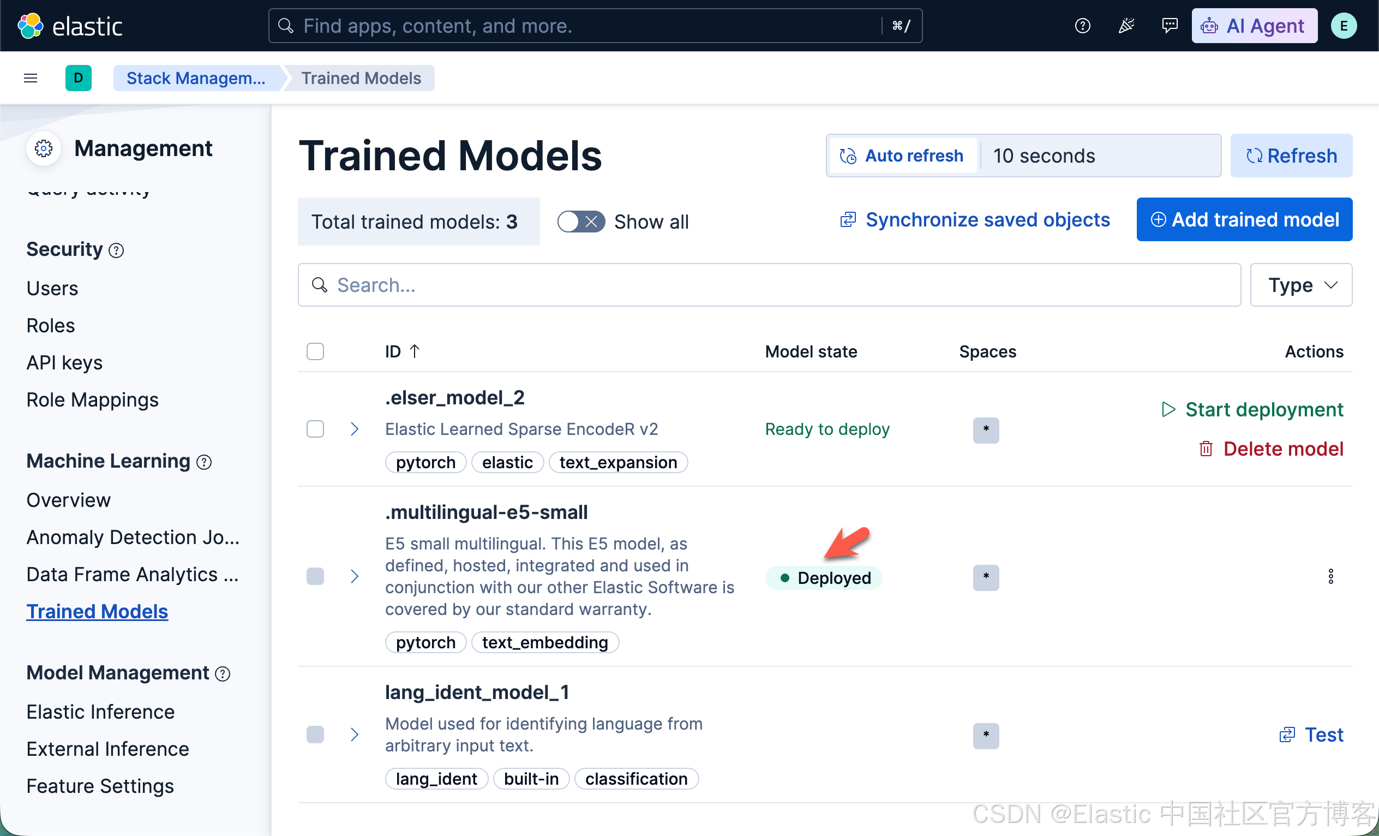Click the lang_ident tag
The height and width of the screenshot is (836, 1379).
click(x=436, y=779)
